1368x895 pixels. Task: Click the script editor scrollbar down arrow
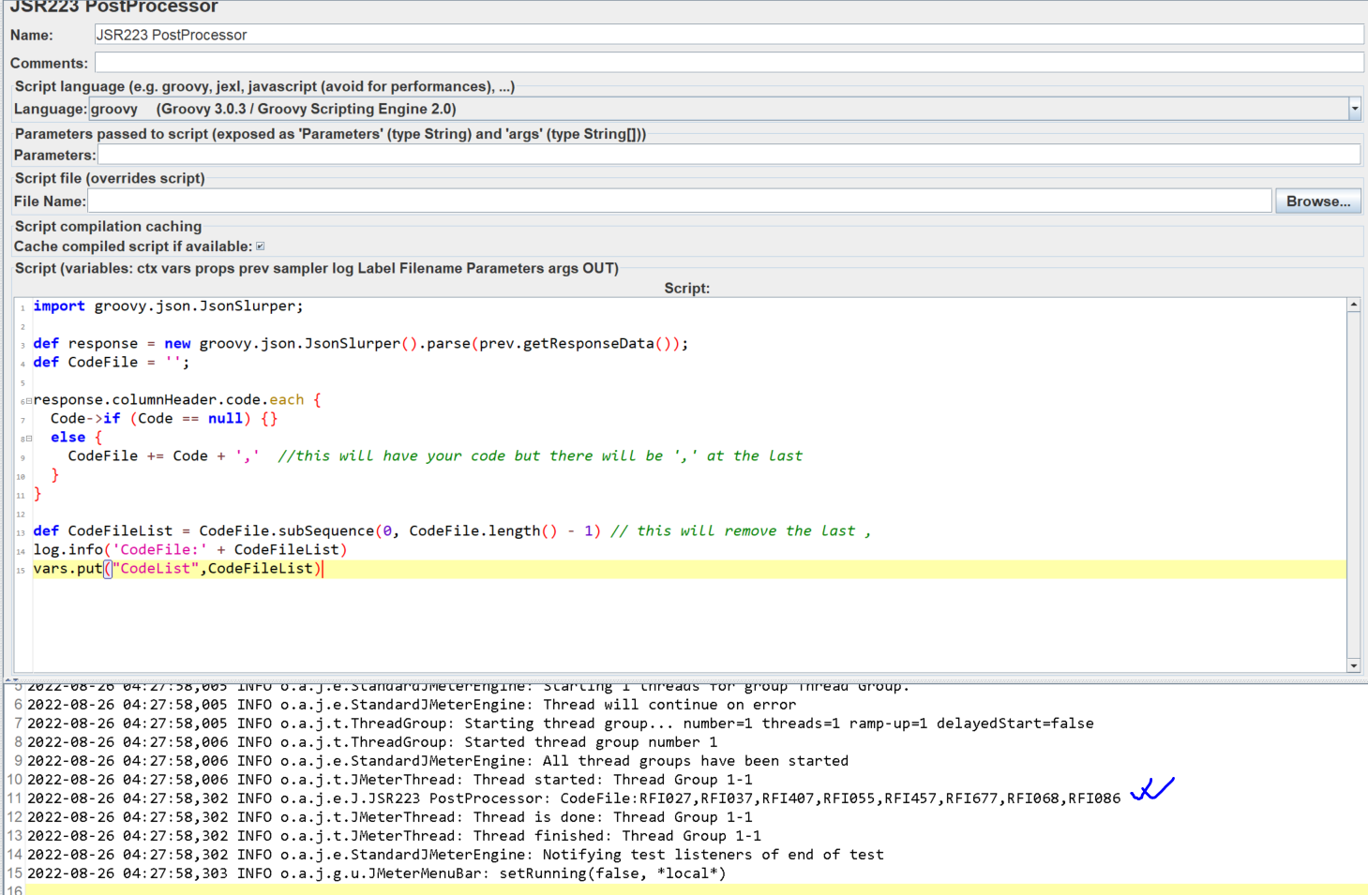click(x=1354, y=665)
